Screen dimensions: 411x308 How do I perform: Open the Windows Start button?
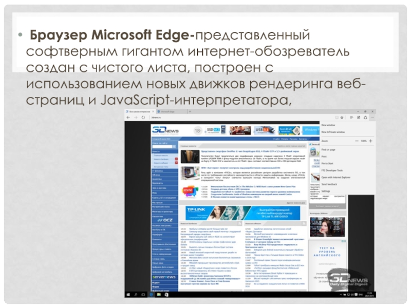[128, 295]
